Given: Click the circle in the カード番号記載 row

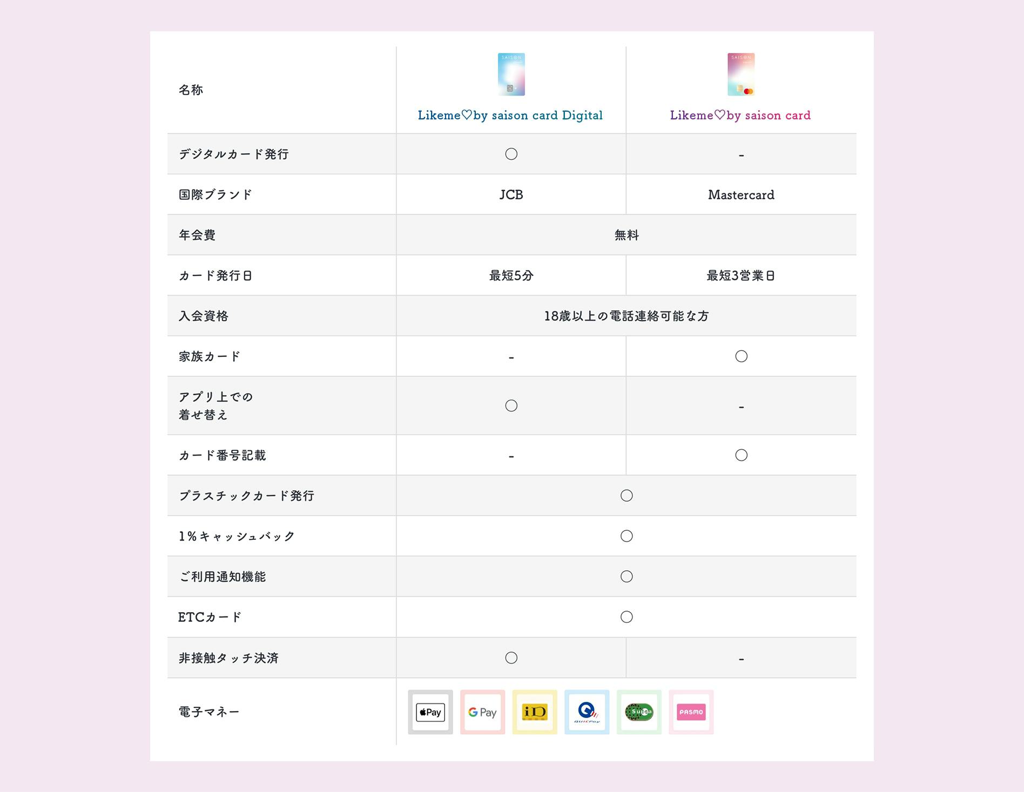Looking at the screenshot, I should [741, 455].
